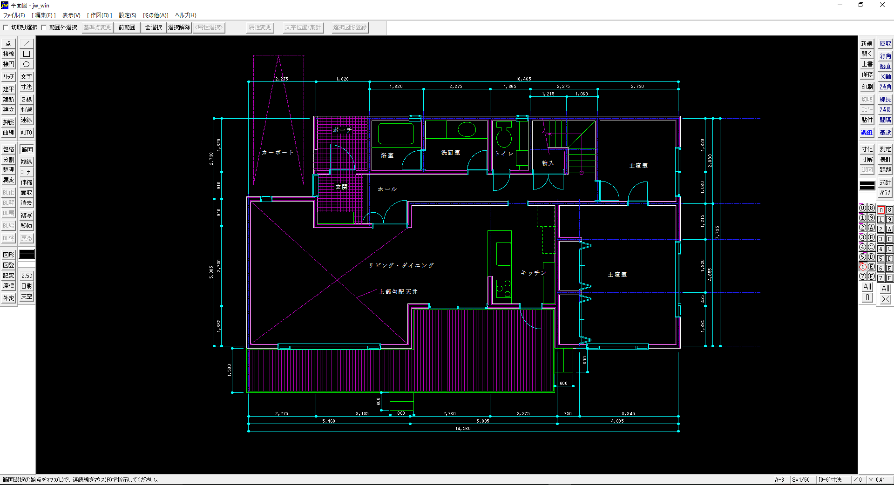Image resolution: width=894 pixels, height=485 pixels.
Task: Open the 設定(S) menu
Action: (127, 15)
